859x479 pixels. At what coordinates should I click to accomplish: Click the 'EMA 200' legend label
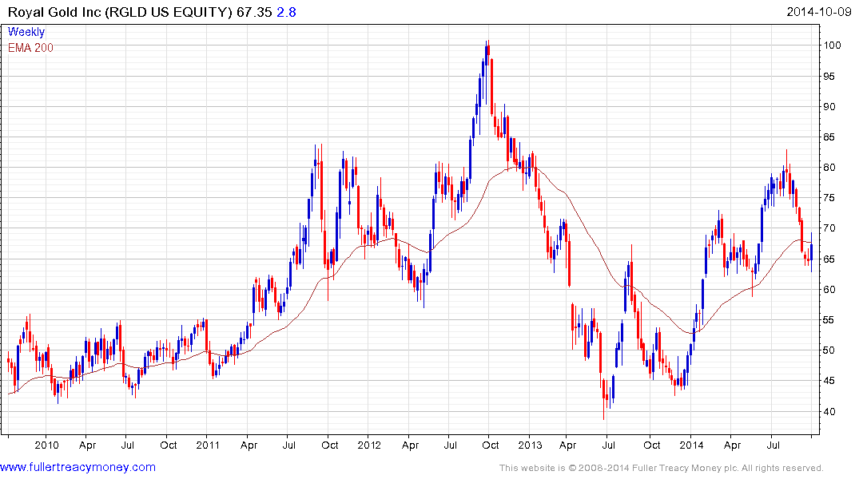pos(30,48)
